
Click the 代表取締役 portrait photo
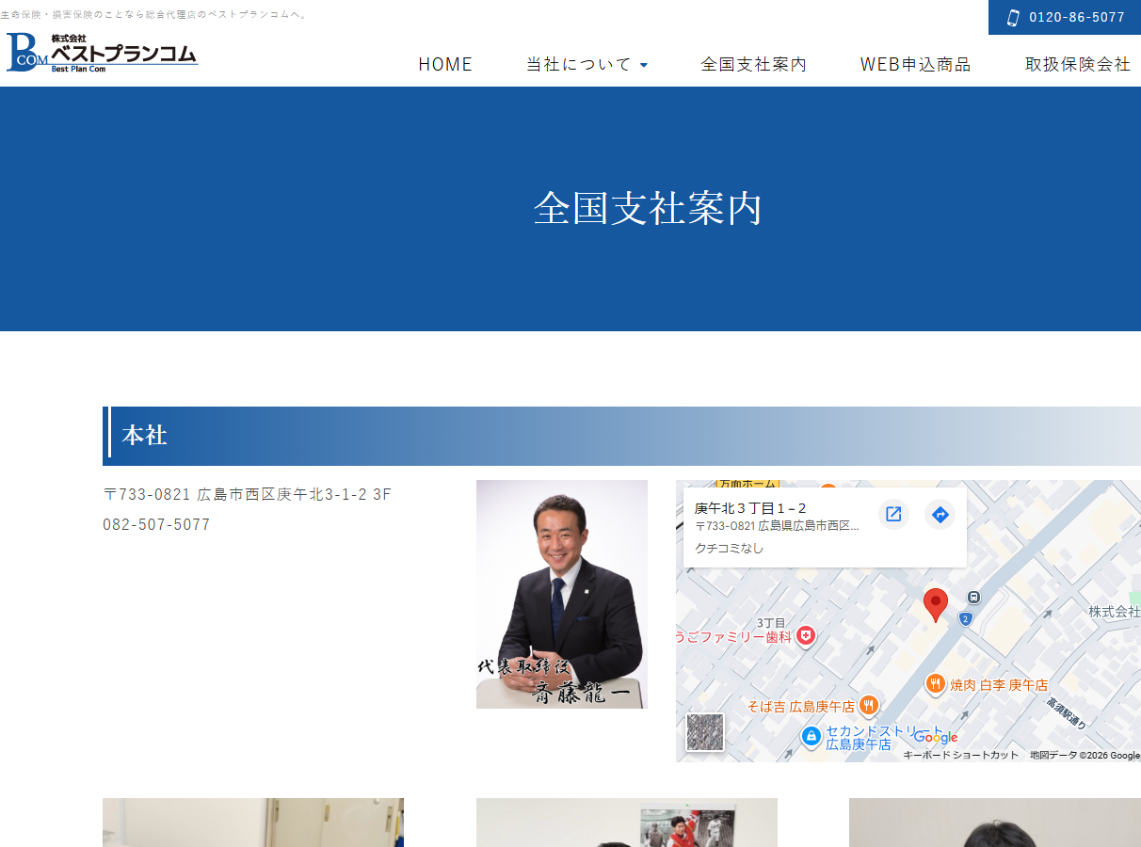(x=561, y=594)
